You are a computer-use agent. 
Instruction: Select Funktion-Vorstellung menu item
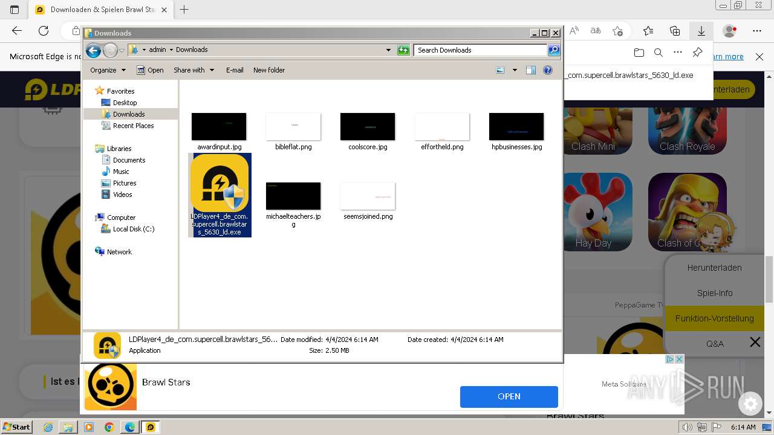pyautogui.click(x=714, y=318)
